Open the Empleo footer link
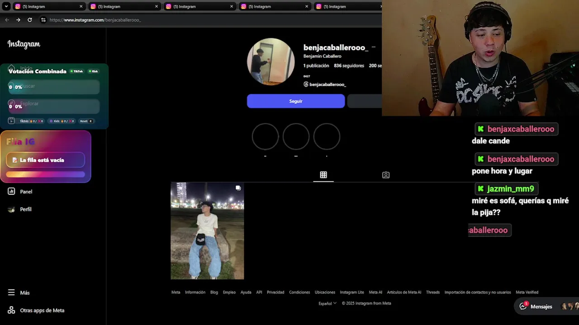 pos(229,292)
